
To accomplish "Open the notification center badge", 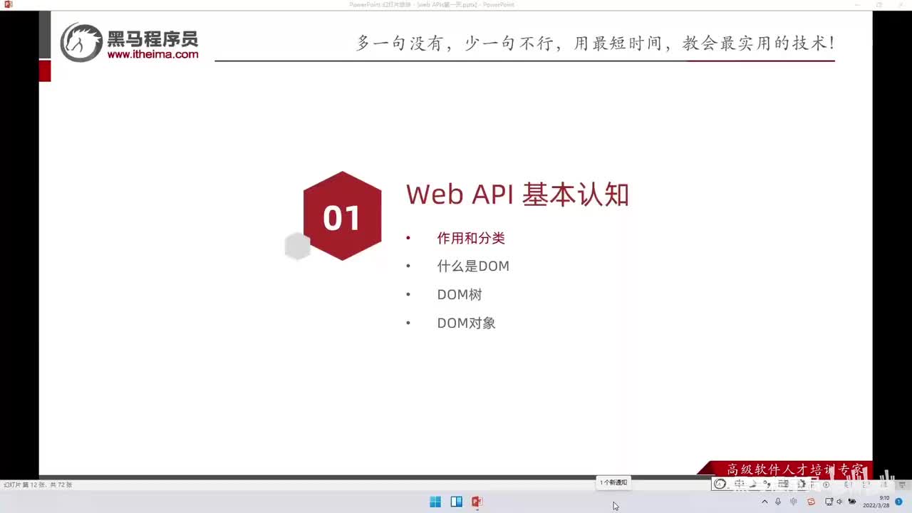I will coord(898,502).
